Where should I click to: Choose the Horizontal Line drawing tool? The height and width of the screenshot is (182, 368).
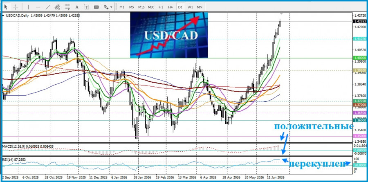(x=38, y=7)
